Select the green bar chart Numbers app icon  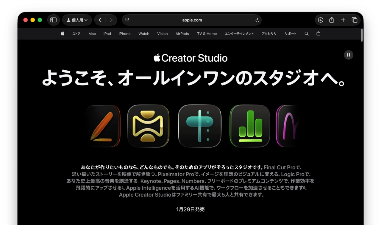tap(249, 126)
